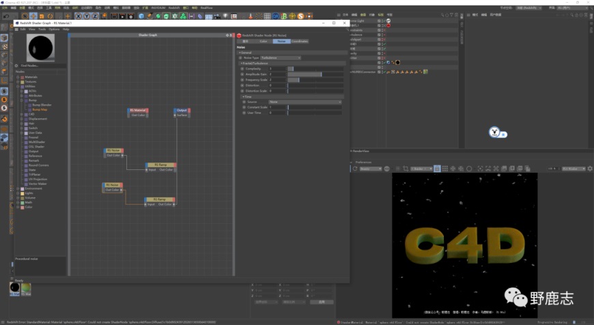594x325 pixels.
Task: Toggle the Frequency Scale animation dot
Action: 242,80
